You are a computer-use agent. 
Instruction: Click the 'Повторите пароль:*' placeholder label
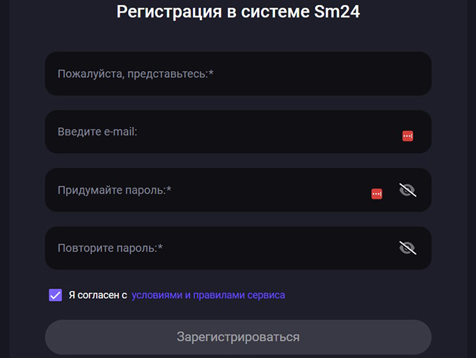[110, 247]
